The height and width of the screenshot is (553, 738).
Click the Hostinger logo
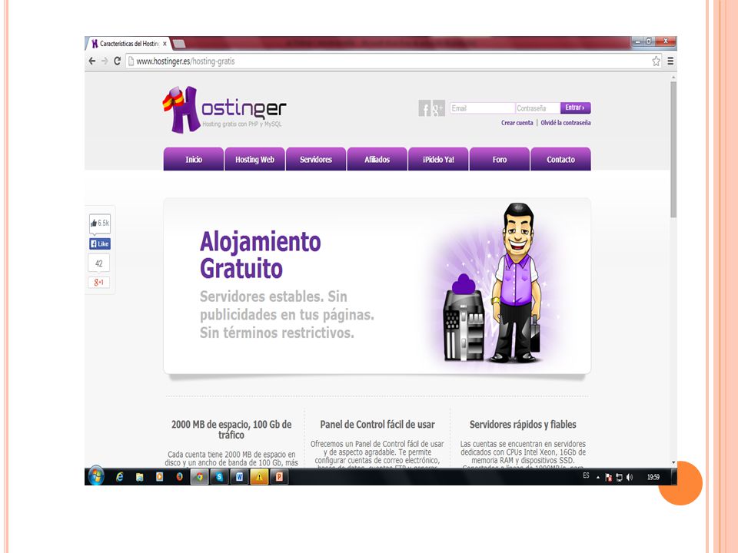point(224,110)
